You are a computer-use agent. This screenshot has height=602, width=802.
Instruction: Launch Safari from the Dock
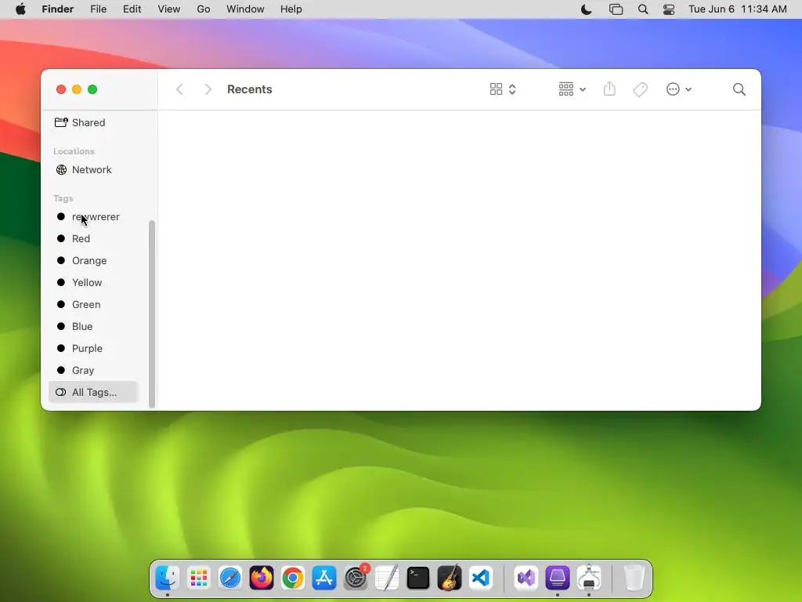click(230, 578)
